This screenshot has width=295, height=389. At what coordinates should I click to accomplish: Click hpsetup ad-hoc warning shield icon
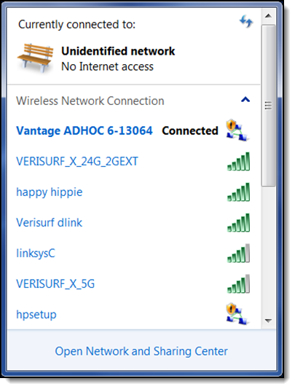point(237,313)
